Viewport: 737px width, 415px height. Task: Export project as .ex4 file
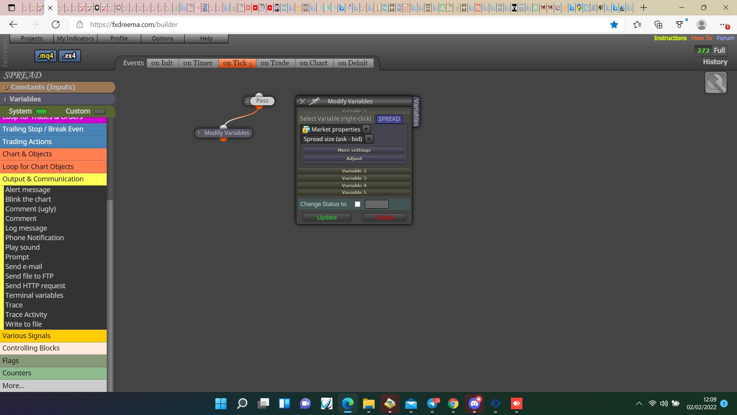[x=69, y=56]
